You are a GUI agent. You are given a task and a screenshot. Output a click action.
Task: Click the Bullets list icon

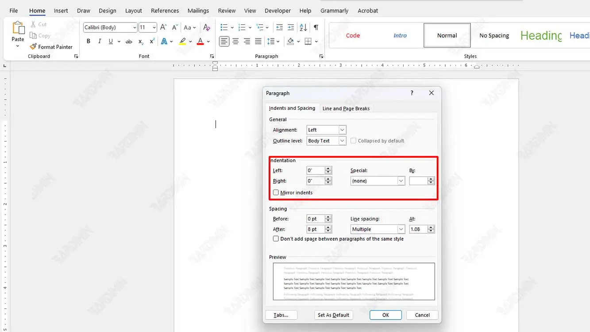point(224,27)
